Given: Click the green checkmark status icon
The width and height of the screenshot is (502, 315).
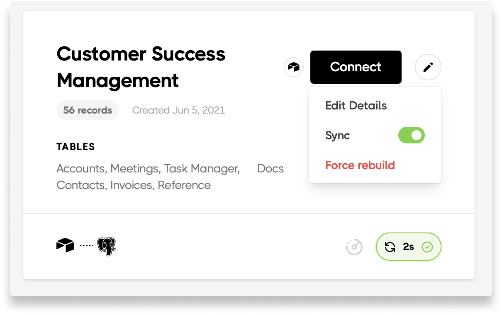Looking at the screenshot, I should click(427, 247).
